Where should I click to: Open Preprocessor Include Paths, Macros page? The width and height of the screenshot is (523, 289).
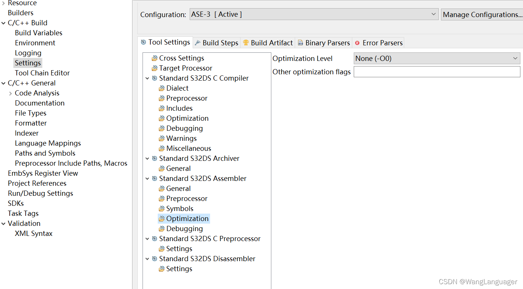click(71, 163)
